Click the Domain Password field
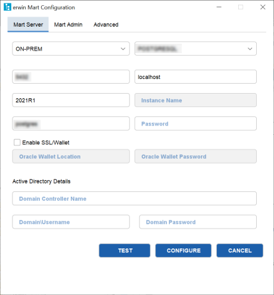This screenshot has width=274, height=295. point(198,222)
